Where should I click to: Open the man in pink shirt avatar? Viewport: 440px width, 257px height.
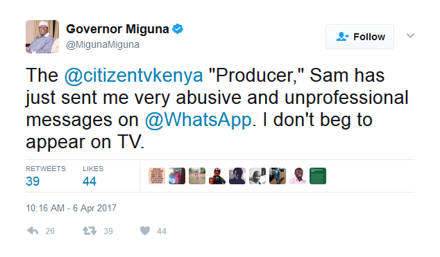pyautogui.click(x=298, y=176)
